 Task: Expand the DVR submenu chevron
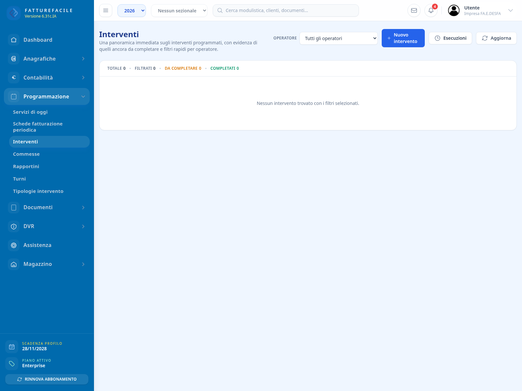83,226
